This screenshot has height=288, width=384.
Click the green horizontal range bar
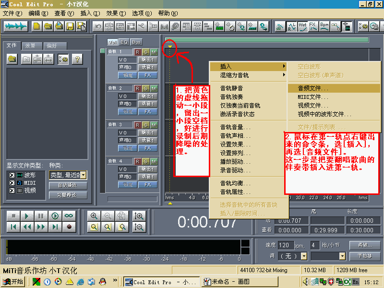tap(267, 40)
